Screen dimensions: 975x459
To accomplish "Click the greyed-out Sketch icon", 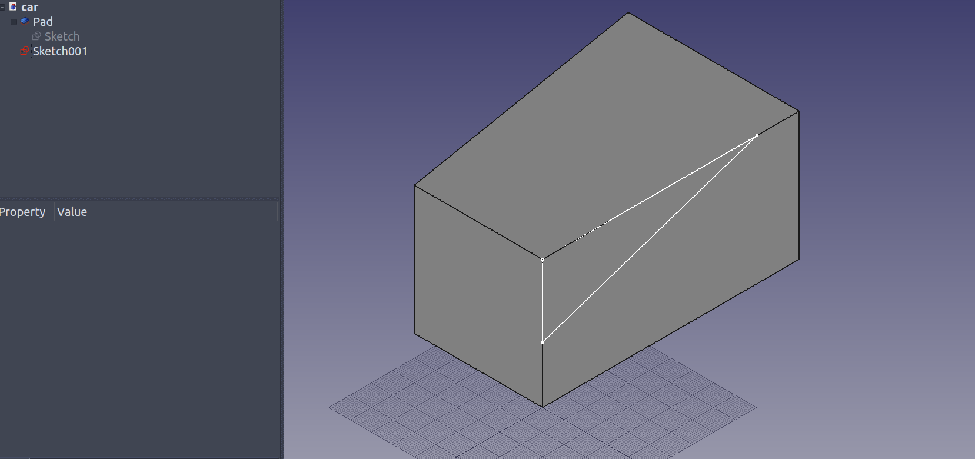I will coord(36,36).
